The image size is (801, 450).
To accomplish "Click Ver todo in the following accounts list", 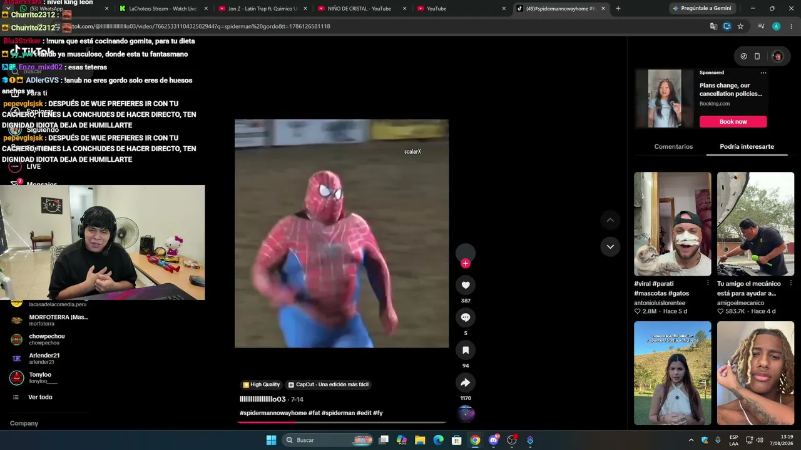I will 40,397.
